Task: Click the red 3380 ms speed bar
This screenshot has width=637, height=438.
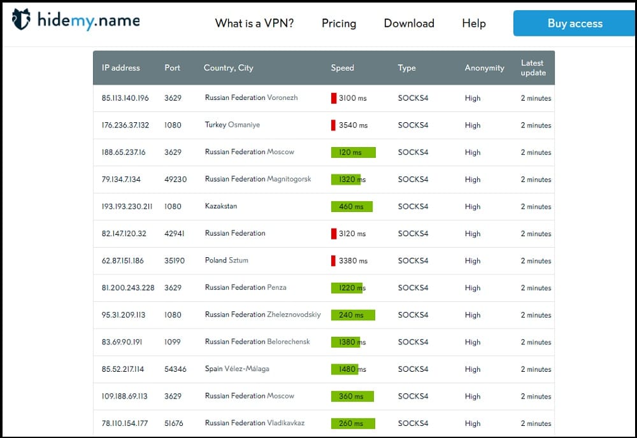Action: coord(333,260)
